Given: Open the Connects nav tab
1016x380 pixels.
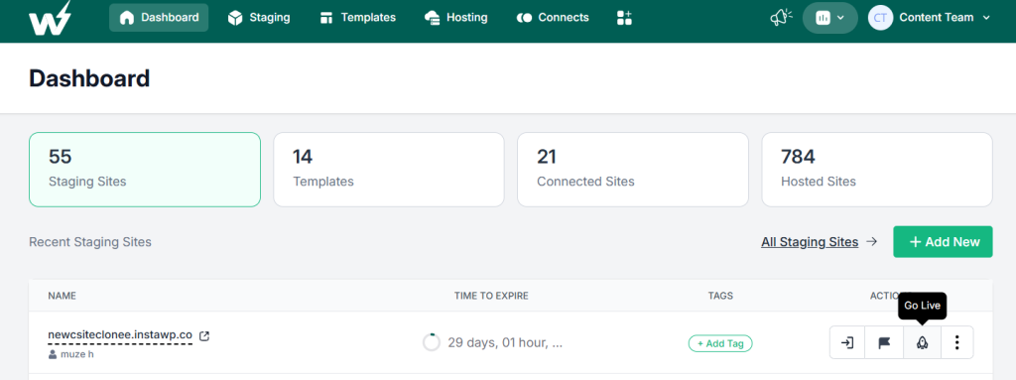Looking at the screenshot, I should [x=553, y=18].
